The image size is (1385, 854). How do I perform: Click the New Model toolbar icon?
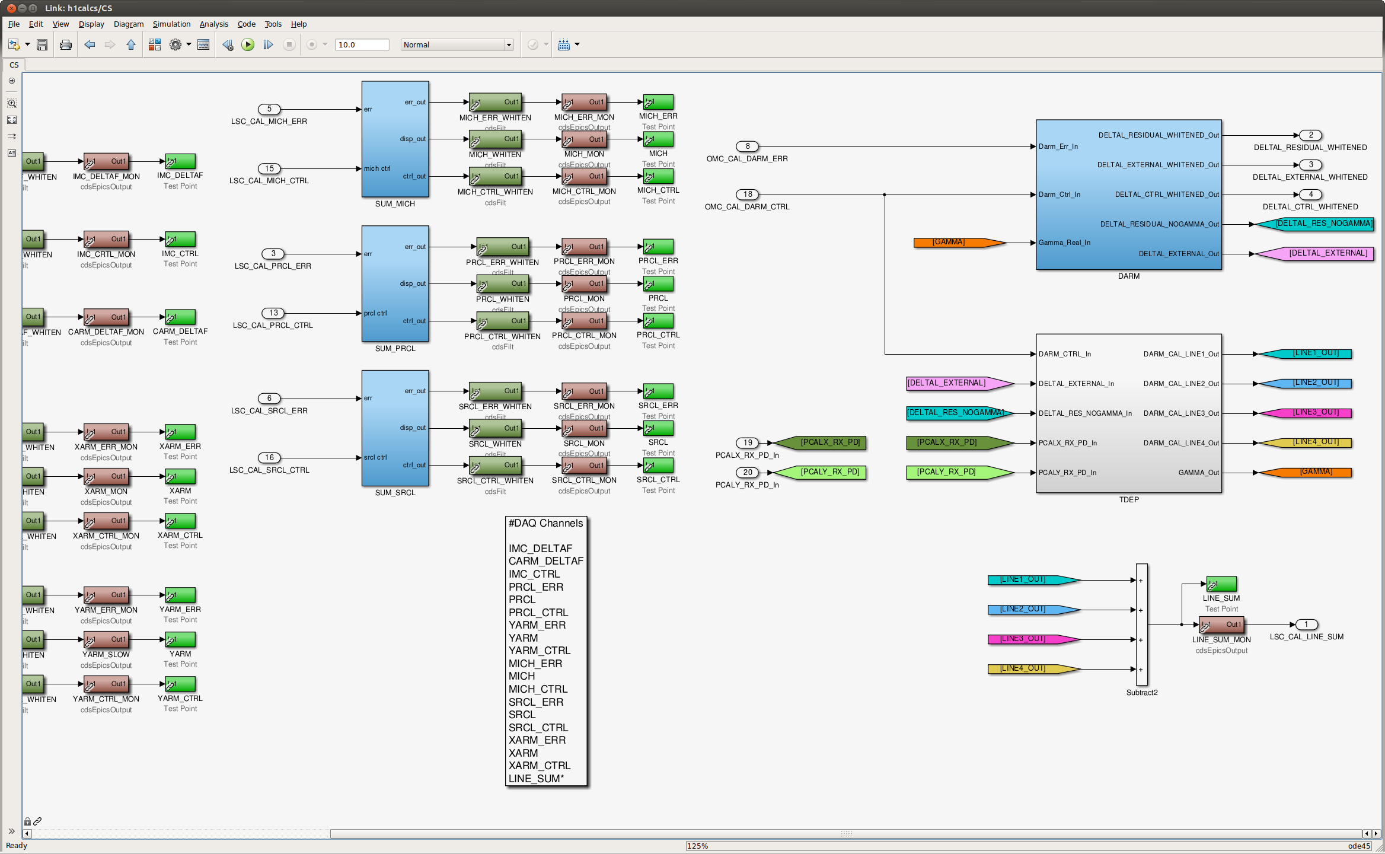pyautogui.click(x=14, y=44)
